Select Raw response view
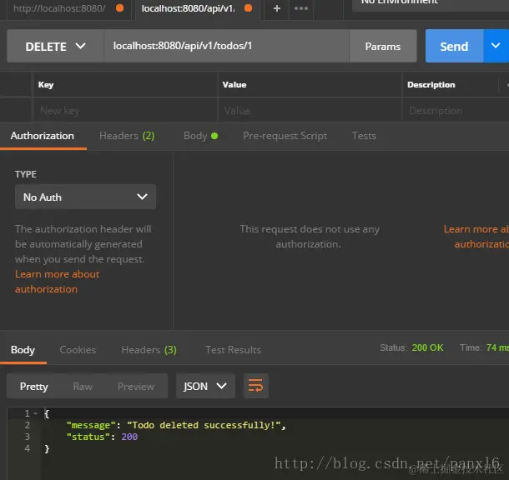The image size is (509, 480). (x=83, y=386)
